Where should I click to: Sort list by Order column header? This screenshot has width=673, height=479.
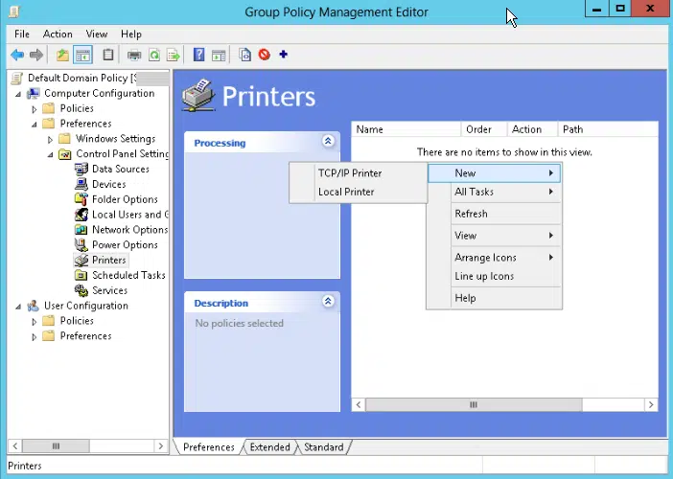tap(484, 129)
